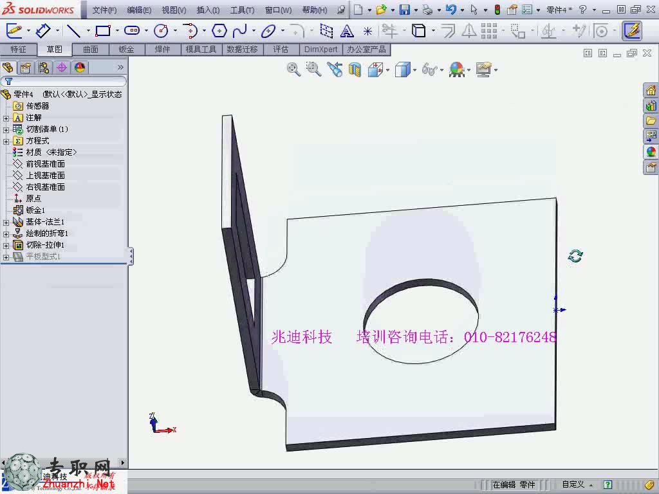Screen dimensions: 659x494
Task: Select the Sketch (草图绘制) tool icon
Action: pos(14,31)
